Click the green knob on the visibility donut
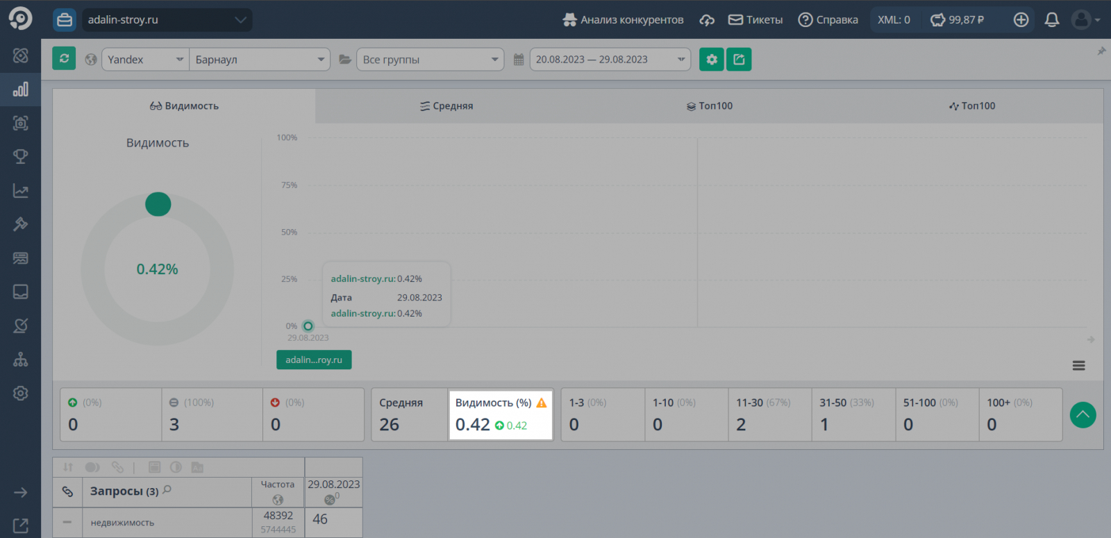Viewport: 1111px width, 538px height. (x=158, y=204)
